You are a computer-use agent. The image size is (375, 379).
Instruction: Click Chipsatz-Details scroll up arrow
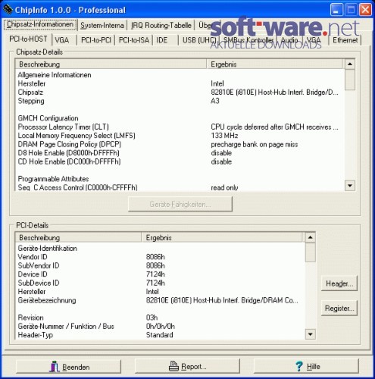350,64
